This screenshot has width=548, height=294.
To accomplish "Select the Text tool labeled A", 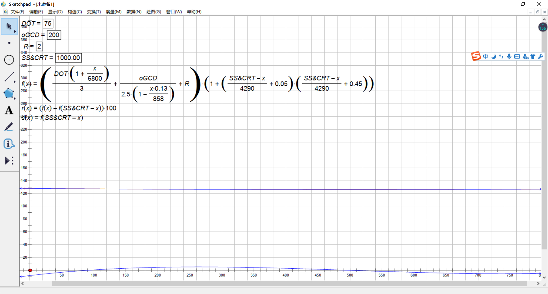I will coord(9,110).
